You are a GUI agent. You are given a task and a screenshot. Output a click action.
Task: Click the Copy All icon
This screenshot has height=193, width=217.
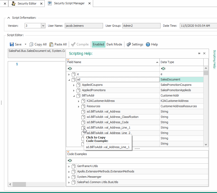coord(31,44)
